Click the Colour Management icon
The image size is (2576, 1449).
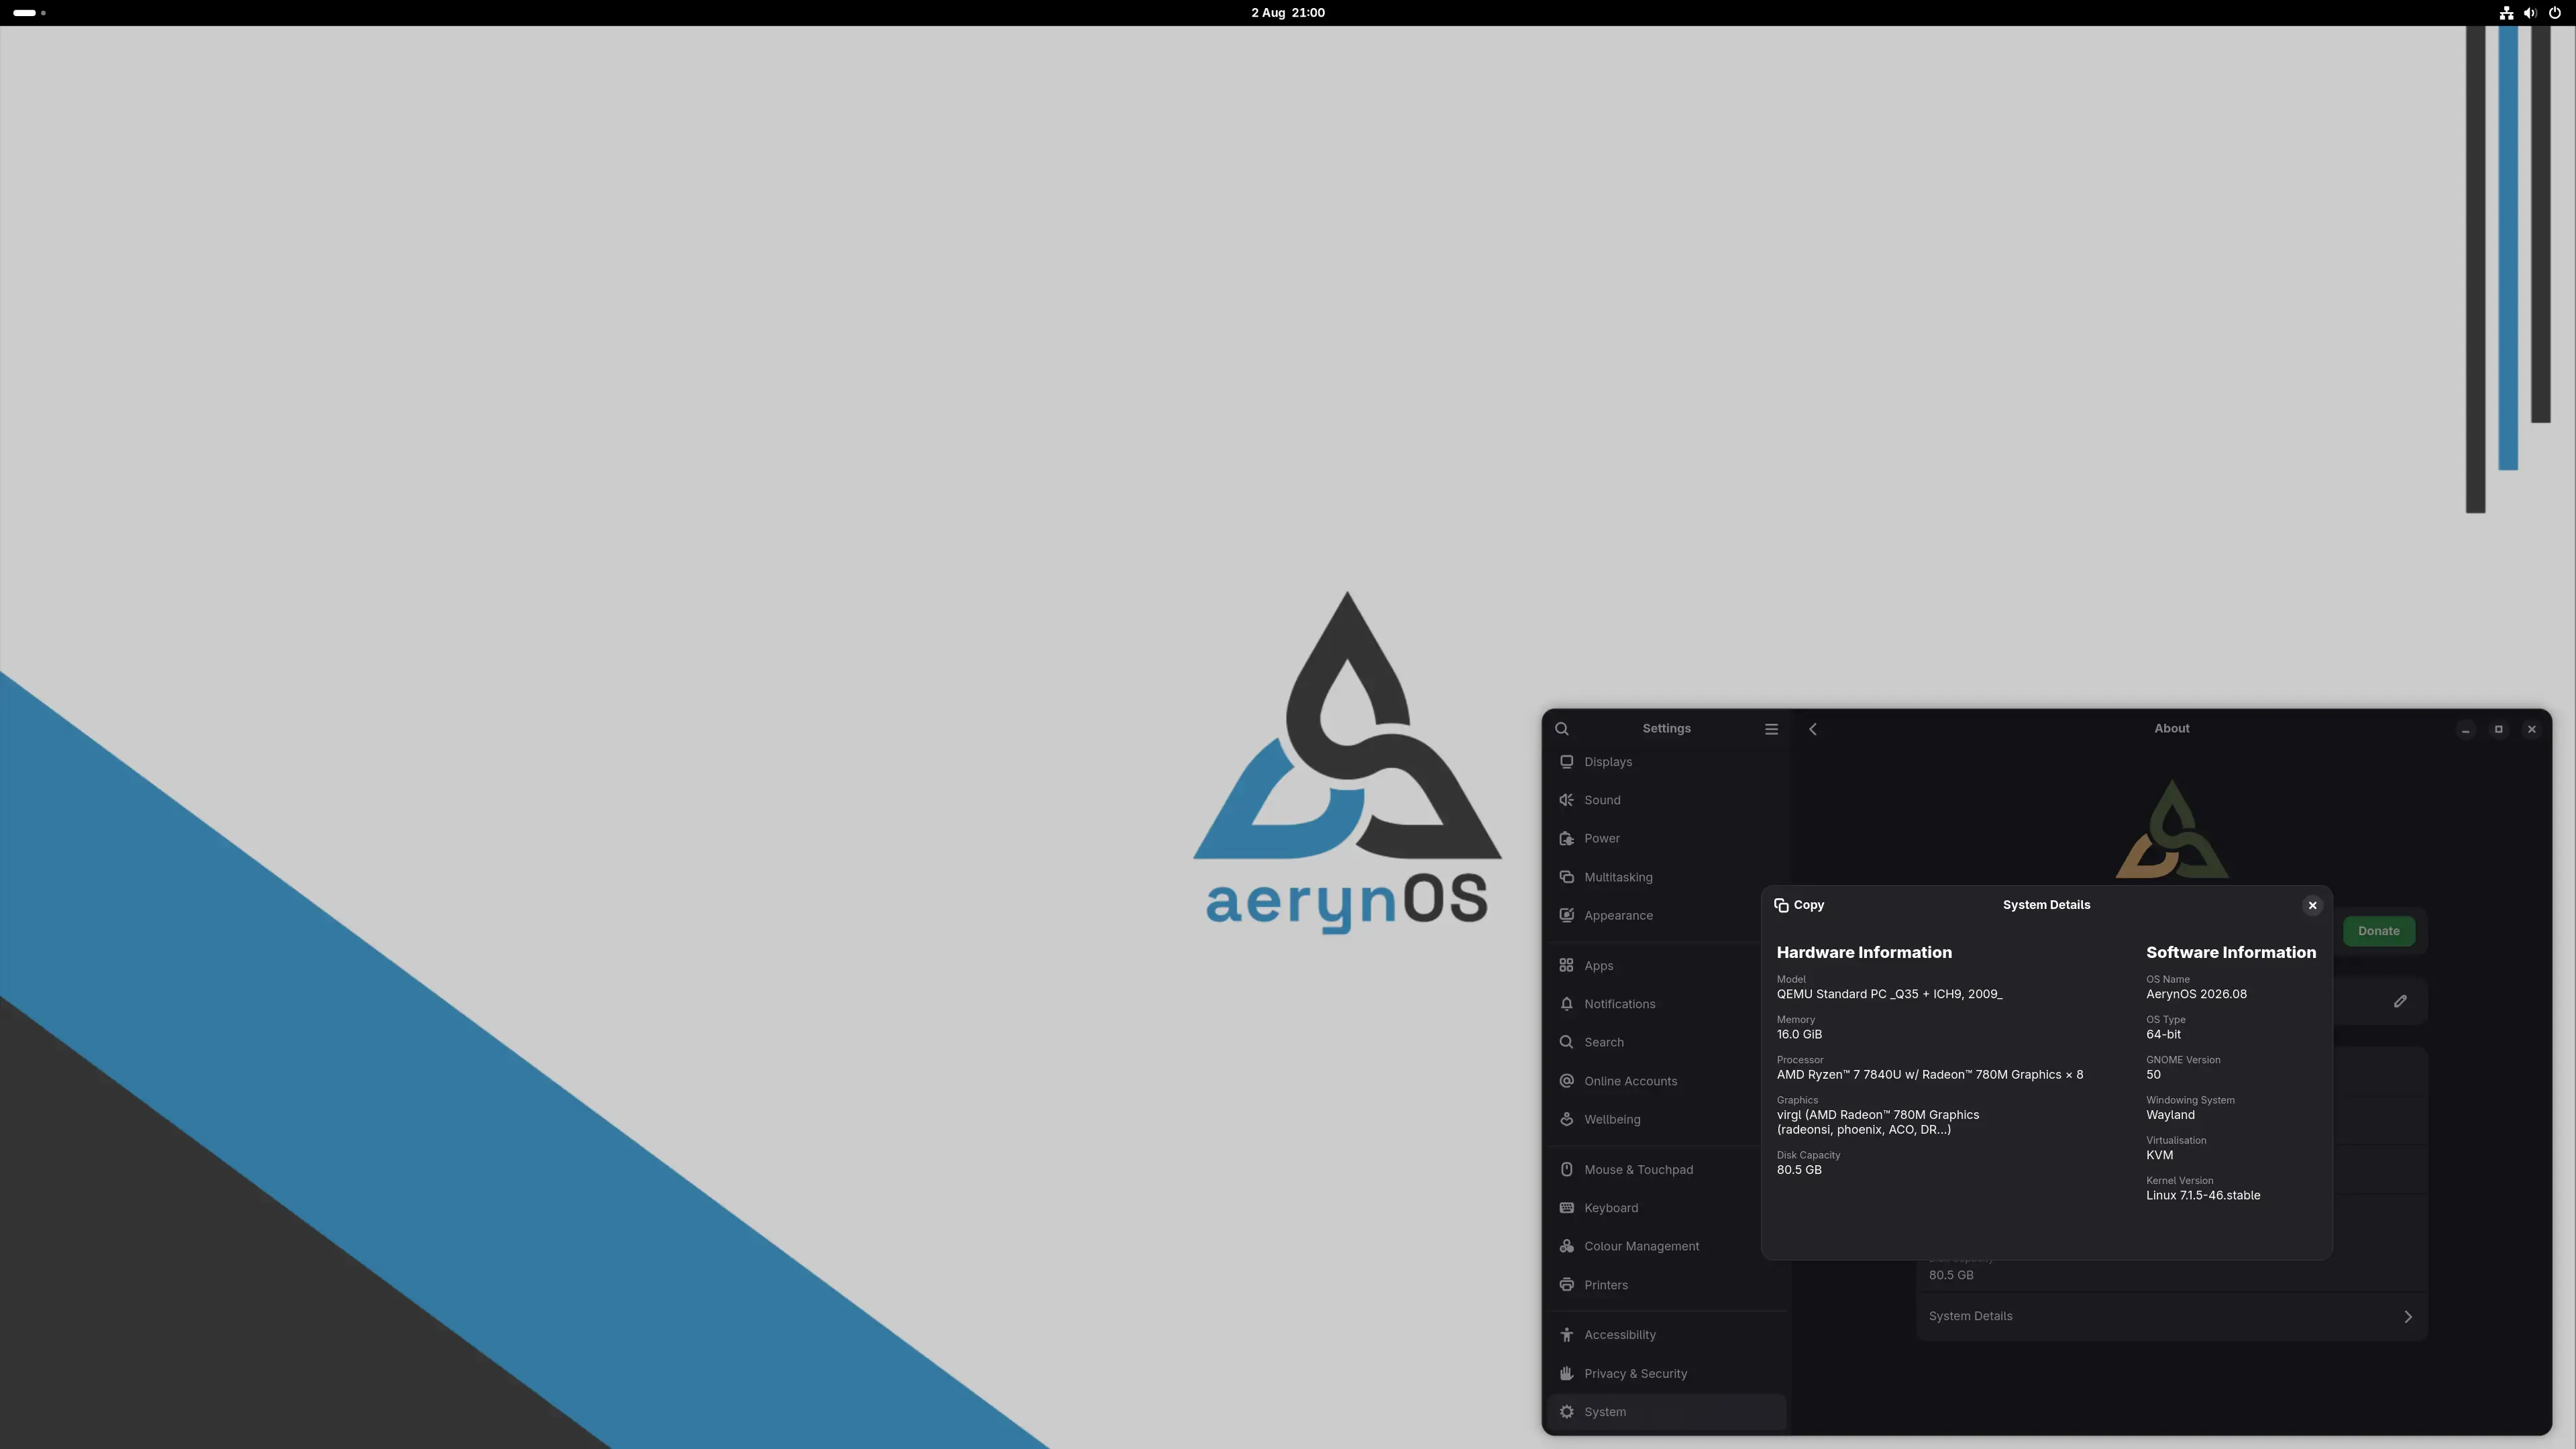coord(1567,1246)
